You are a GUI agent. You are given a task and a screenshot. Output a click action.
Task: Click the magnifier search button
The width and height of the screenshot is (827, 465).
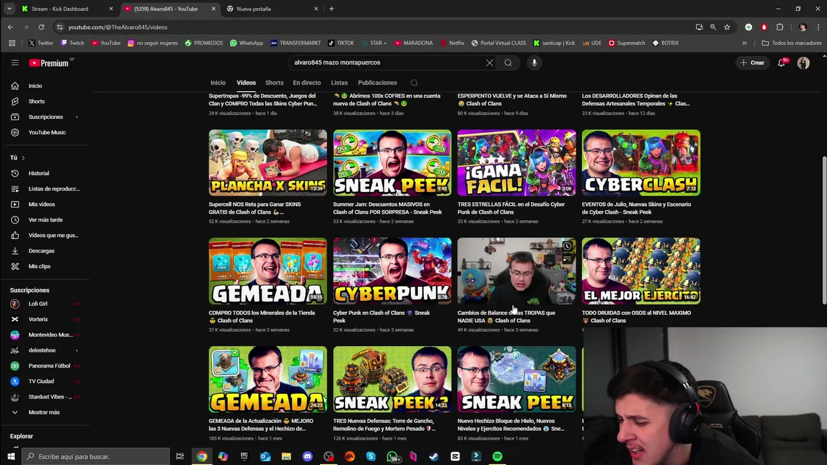[x=508, y=63]
